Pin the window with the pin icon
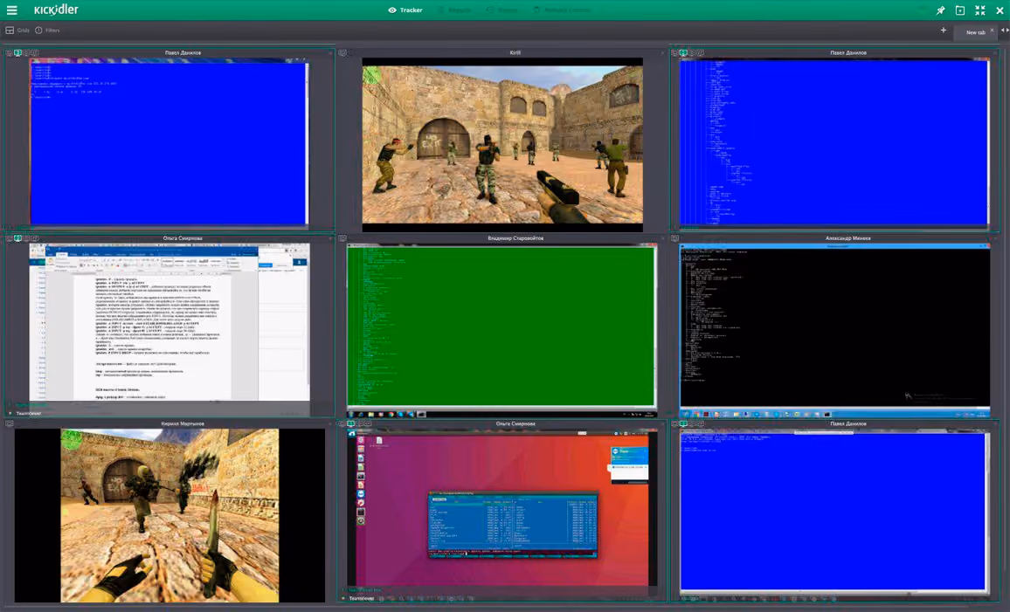Viewport: 1010px width, 612px height. pos(940,10)
